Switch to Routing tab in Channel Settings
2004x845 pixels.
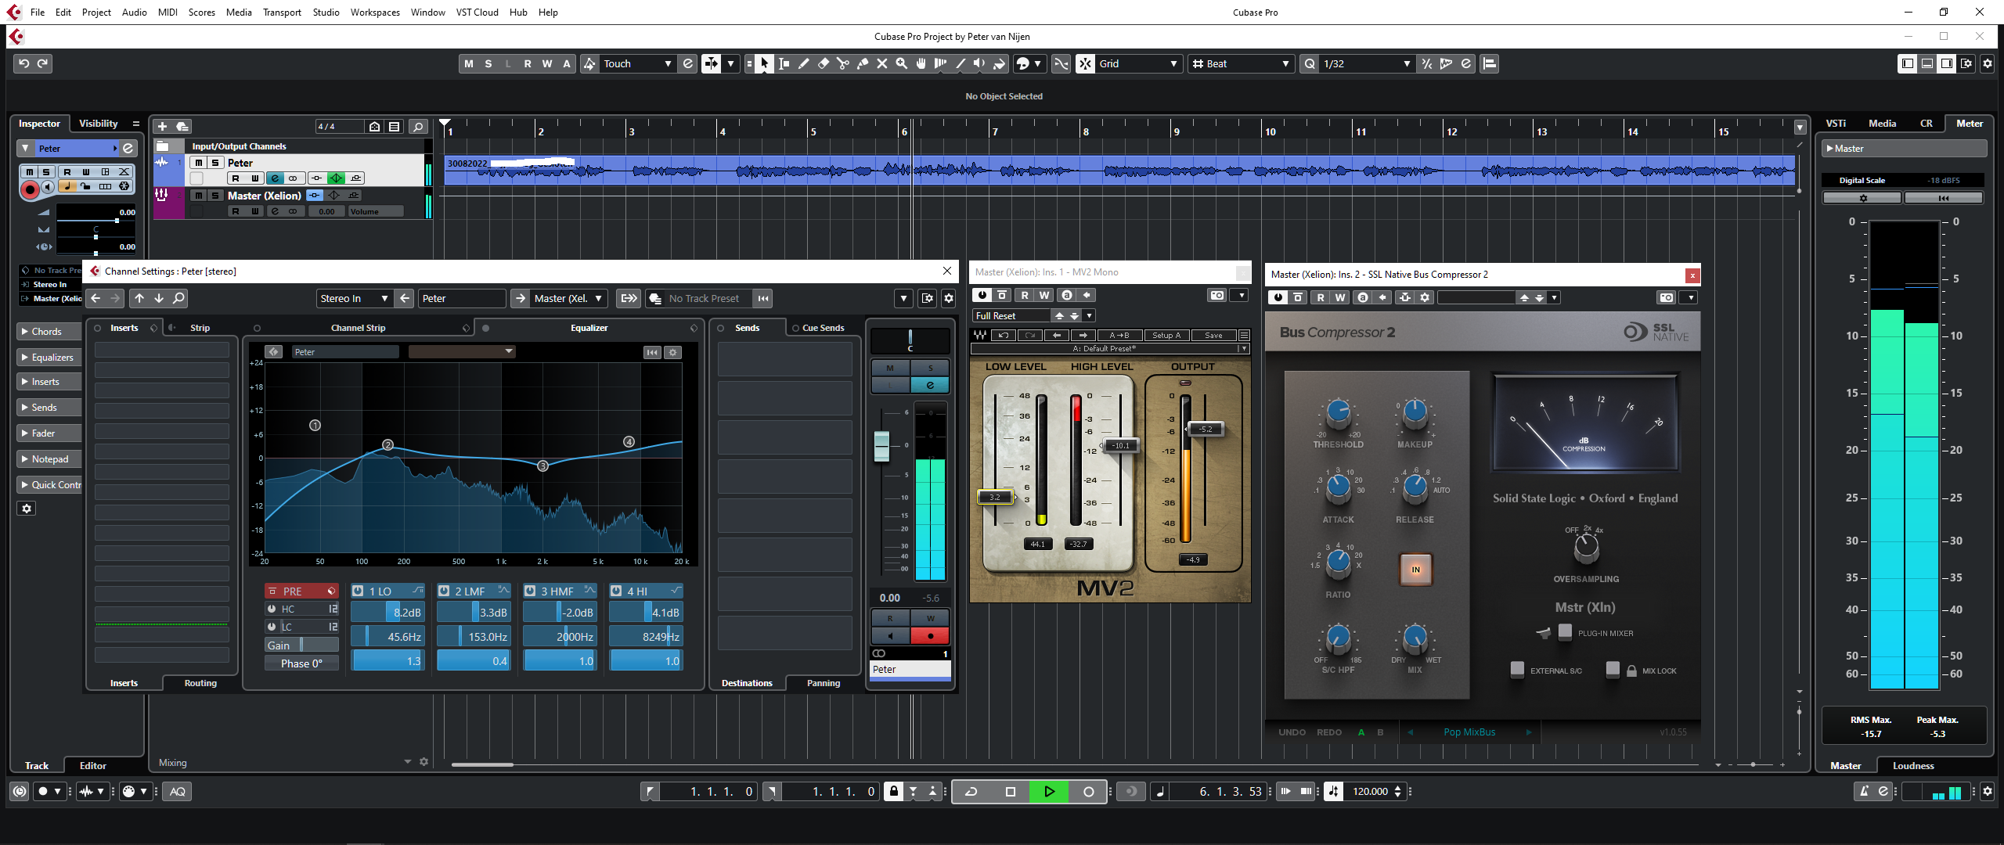(x=200, y=683)
